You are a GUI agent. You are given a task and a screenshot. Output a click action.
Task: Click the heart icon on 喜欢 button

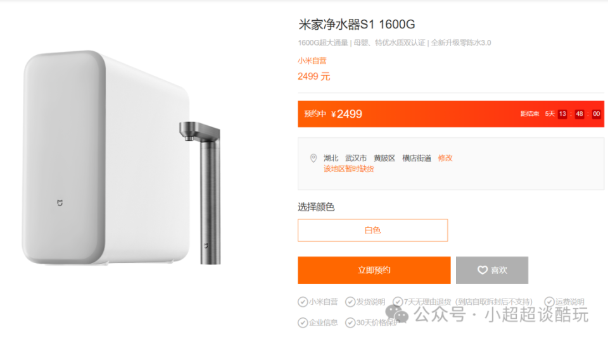[482, 270]
